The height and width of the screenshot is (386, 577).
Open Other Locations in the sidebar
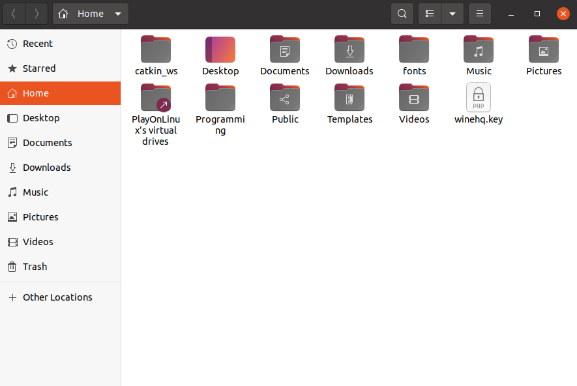(x=61, y=297)
